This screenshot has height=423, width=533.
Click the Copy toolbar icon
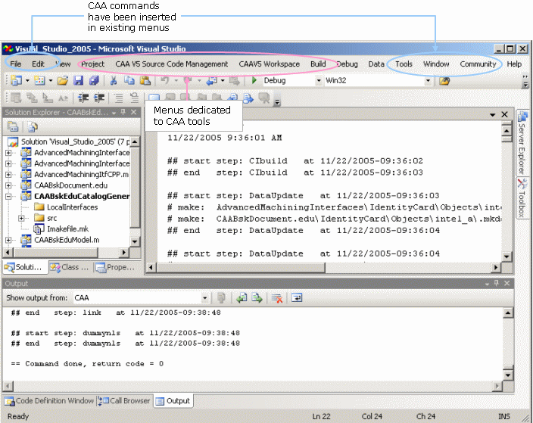pyautogui.click(x=129, y=80)
